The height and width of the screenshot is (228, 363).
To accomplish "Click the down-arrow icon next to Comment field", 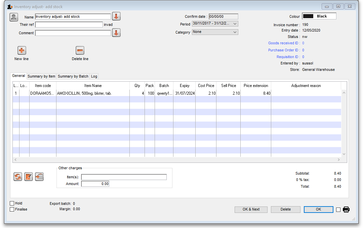I will pyautogui.click(x=116, y=33).
